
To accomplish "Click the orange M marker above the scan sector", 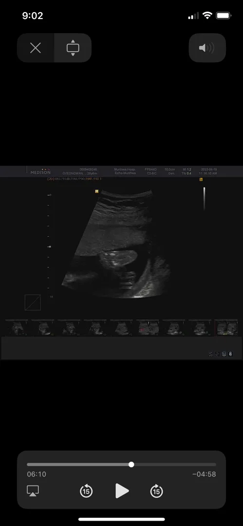I will (x=96, y=191).
